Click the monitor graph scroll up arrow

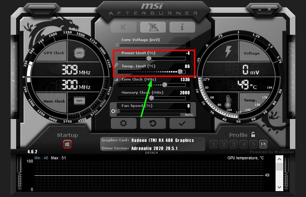point(279,159)
